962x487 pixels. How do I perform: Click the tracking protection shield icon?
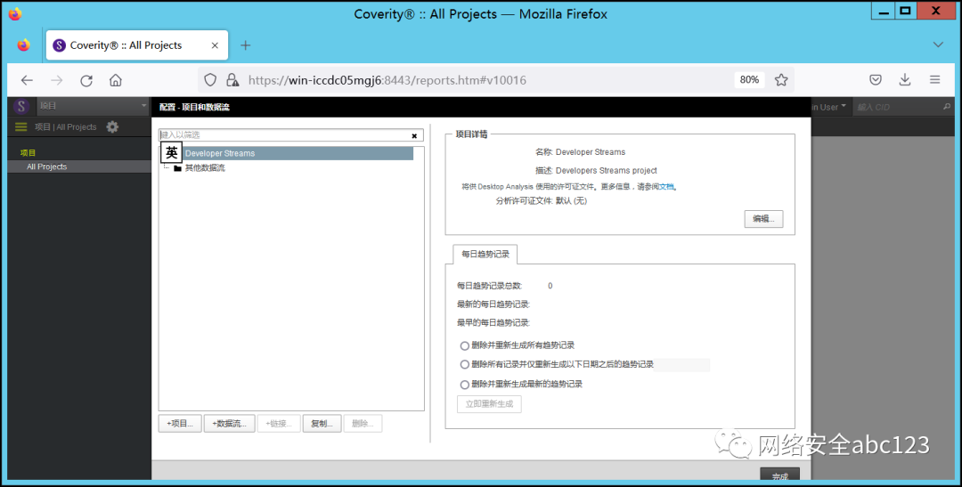tap(210, 80)
